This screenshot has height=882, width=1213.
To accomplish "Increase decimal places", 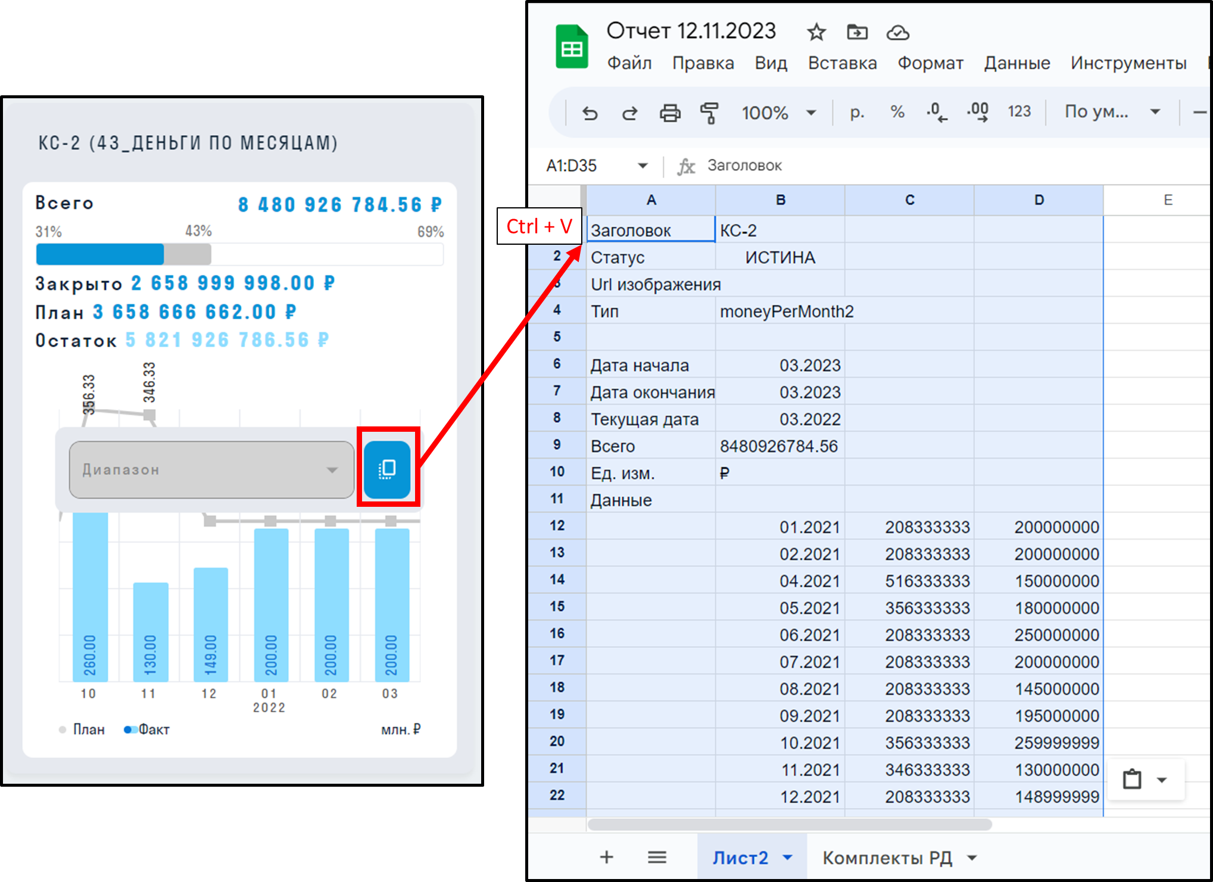I will [x=978, y=112].
